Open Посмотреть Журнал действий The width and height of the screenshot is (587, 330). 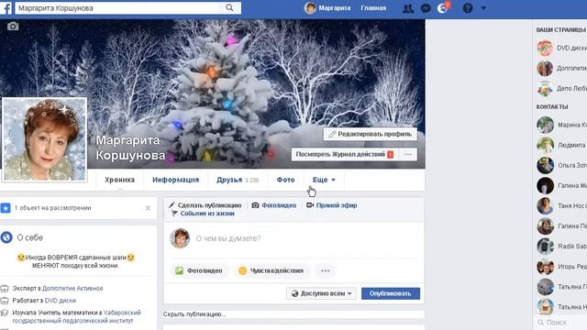pos(345,155)
